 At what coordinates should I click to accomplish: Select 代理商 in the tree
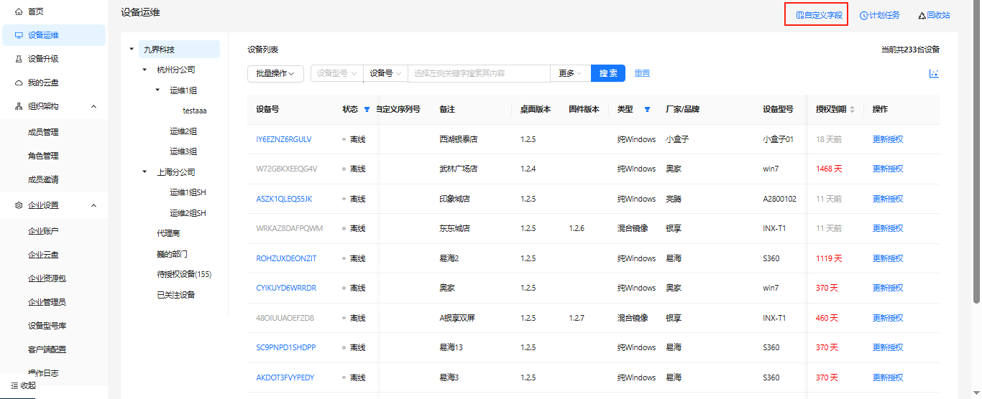168,233
